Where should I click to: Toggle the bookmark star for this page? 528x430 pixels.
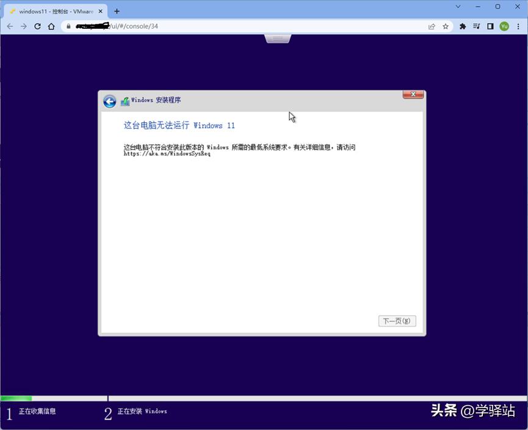[446, 26]
